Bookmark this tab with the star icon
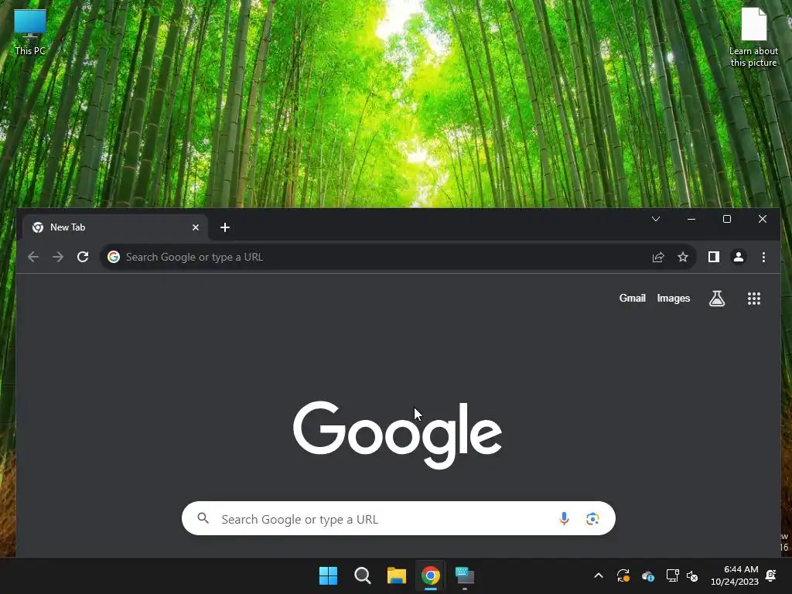This screenshot has width=792, height=594. click(683, 257)
